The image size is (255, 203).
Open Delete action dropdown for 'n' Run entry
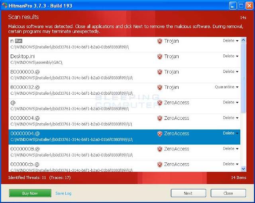coord(231,41)
